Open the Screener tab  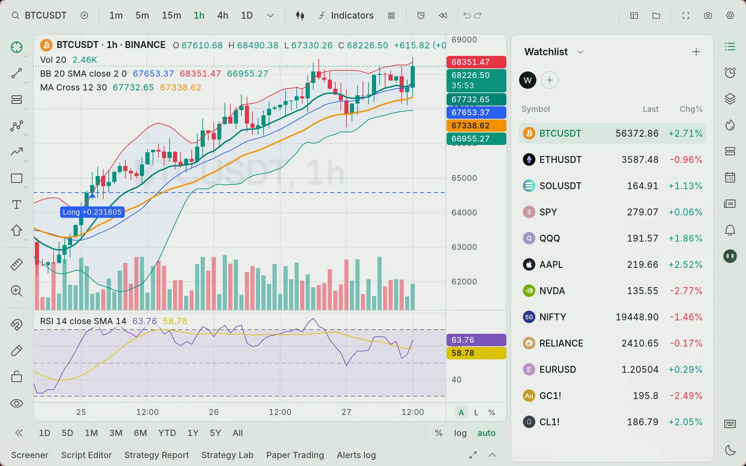click(x=30, y=455)
